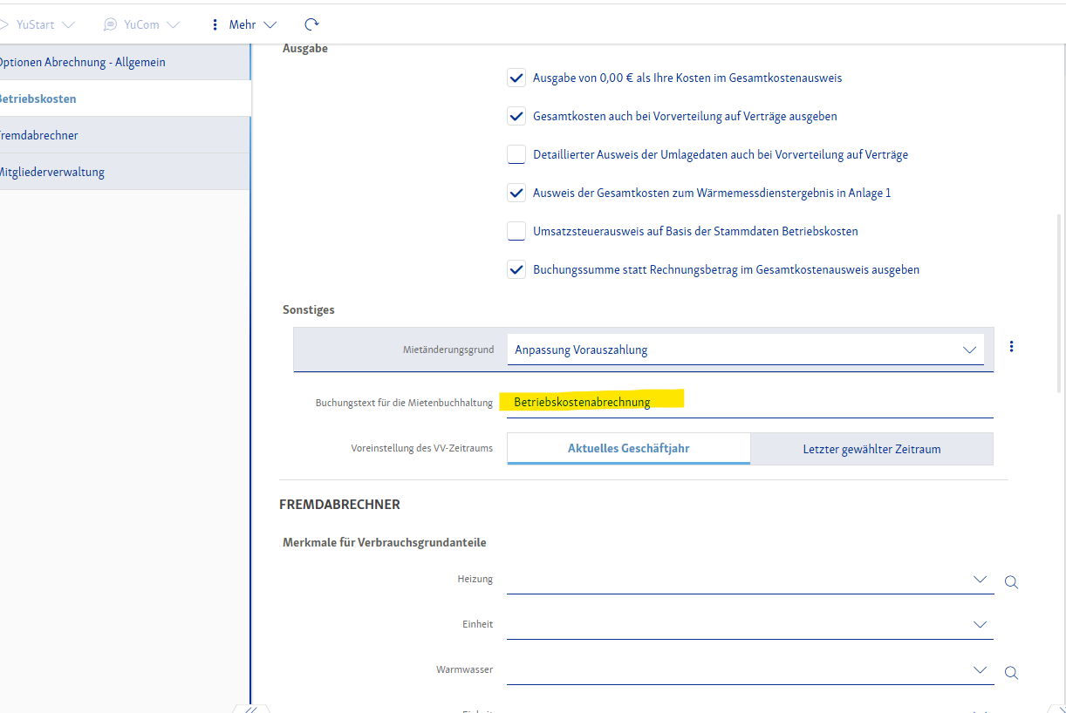Open Mitgliederverwaltung in the sidebar
Screen dimensions: 1066x713
51,172
